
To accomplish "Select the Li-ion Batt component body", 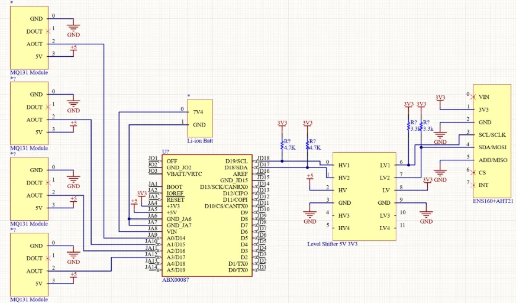I will tap(200, 118).
